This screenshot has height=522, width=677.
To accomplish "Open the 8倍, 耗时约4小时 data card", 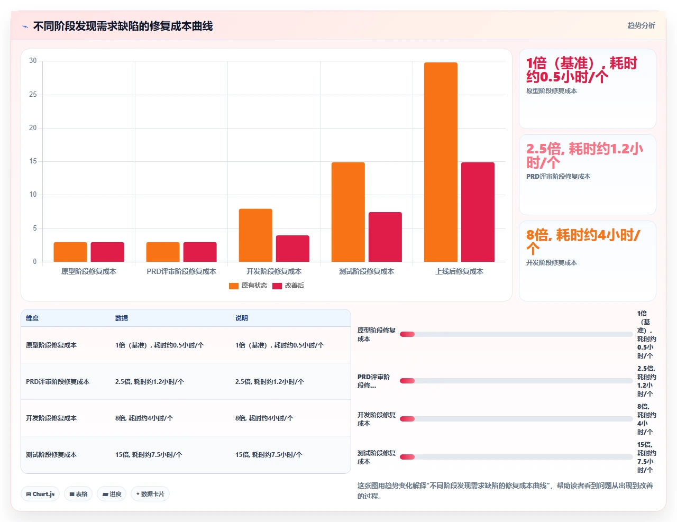I will coord(588,261).
